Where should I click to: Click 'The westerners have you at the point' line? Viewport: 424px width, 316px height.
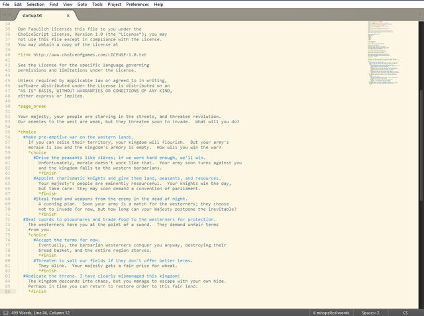(123, 225)
